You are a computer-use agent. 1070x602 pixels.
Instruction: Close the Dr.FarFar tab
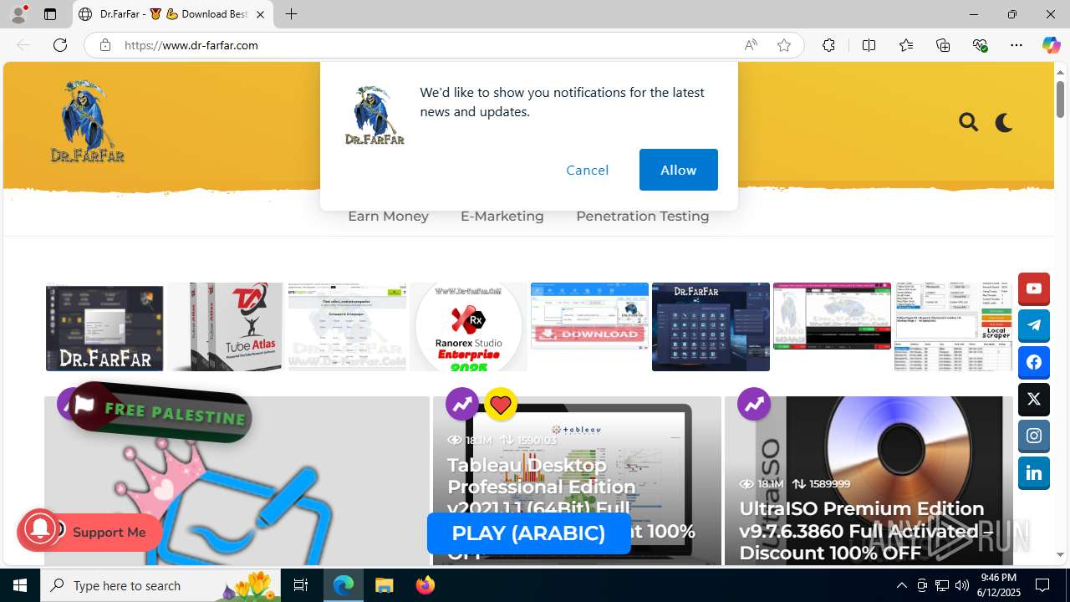click(260, 14)
